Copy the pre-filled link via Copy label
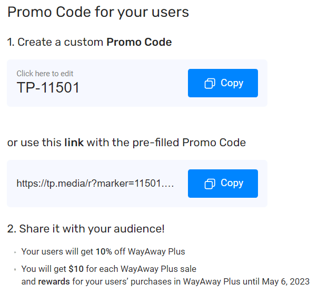The width and height of the screenshot is (318, 294). click(232, 183)
